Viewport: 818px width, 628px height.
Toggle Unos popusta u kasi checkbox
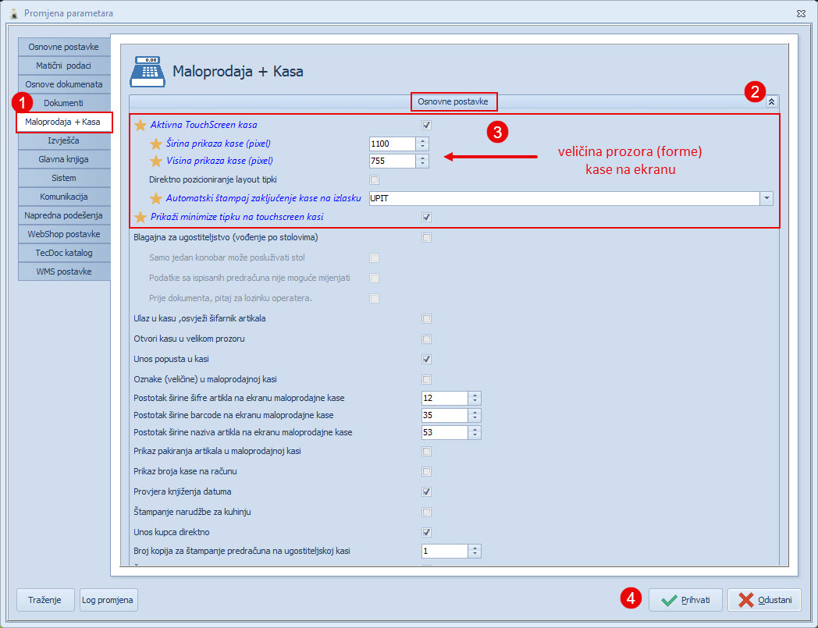coord(426,360)
